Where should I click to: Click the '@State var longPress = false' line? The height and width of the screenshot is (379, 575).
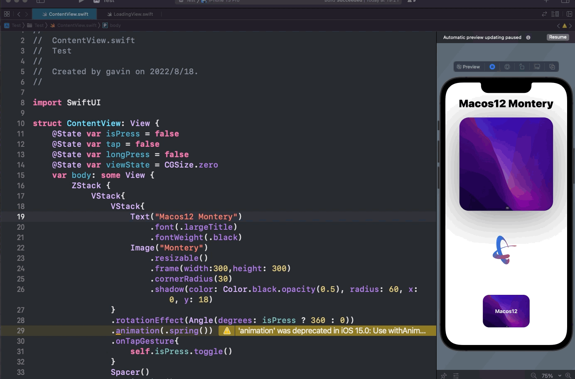120,154
